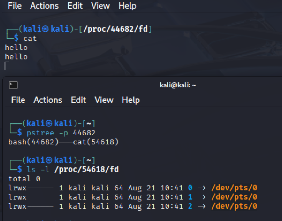
Task: Open Edit menu in the front terminal window
Action: [x=78, y=100]
